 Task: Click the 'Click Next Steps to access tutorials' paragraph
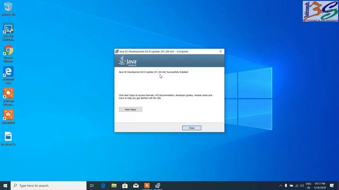[165, 97]
